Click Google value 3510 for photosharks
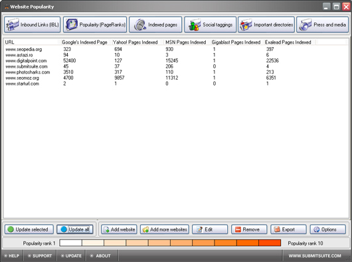352x262 pixels. pyautogui.click(x=68, y=72)
